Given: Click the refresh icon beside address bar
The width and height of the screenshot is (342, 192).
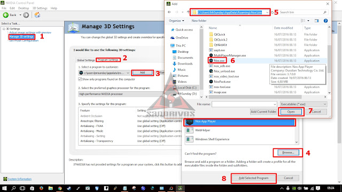Looking at the screenshot, I should coord(272,12).
